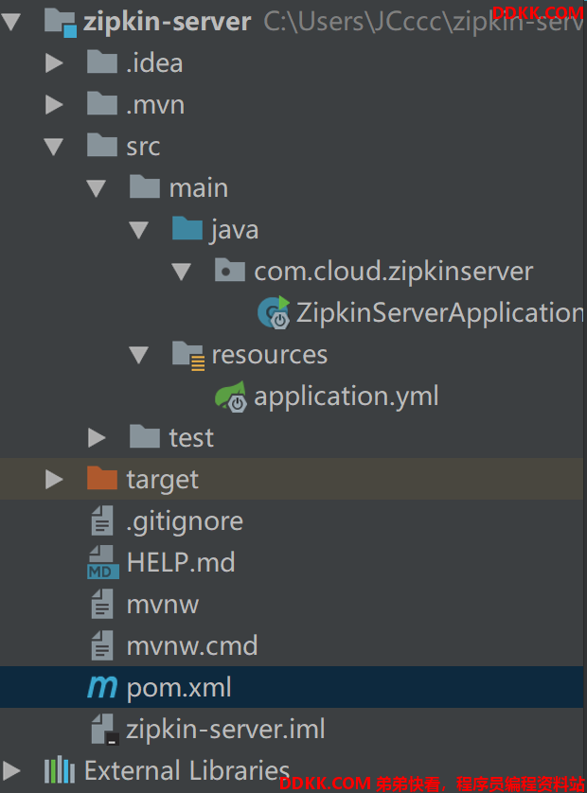Click the test folder icon
The height and width of the screenshot is (793, 587).
pos(145,437)
